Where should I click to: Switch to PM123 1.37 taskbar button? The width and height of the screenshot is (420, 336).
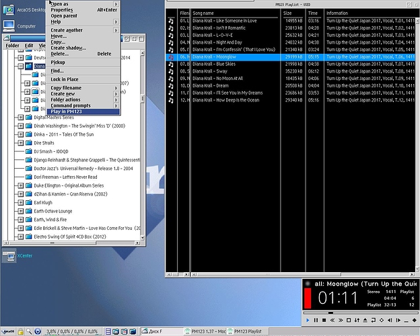click(x=205, y=332)
